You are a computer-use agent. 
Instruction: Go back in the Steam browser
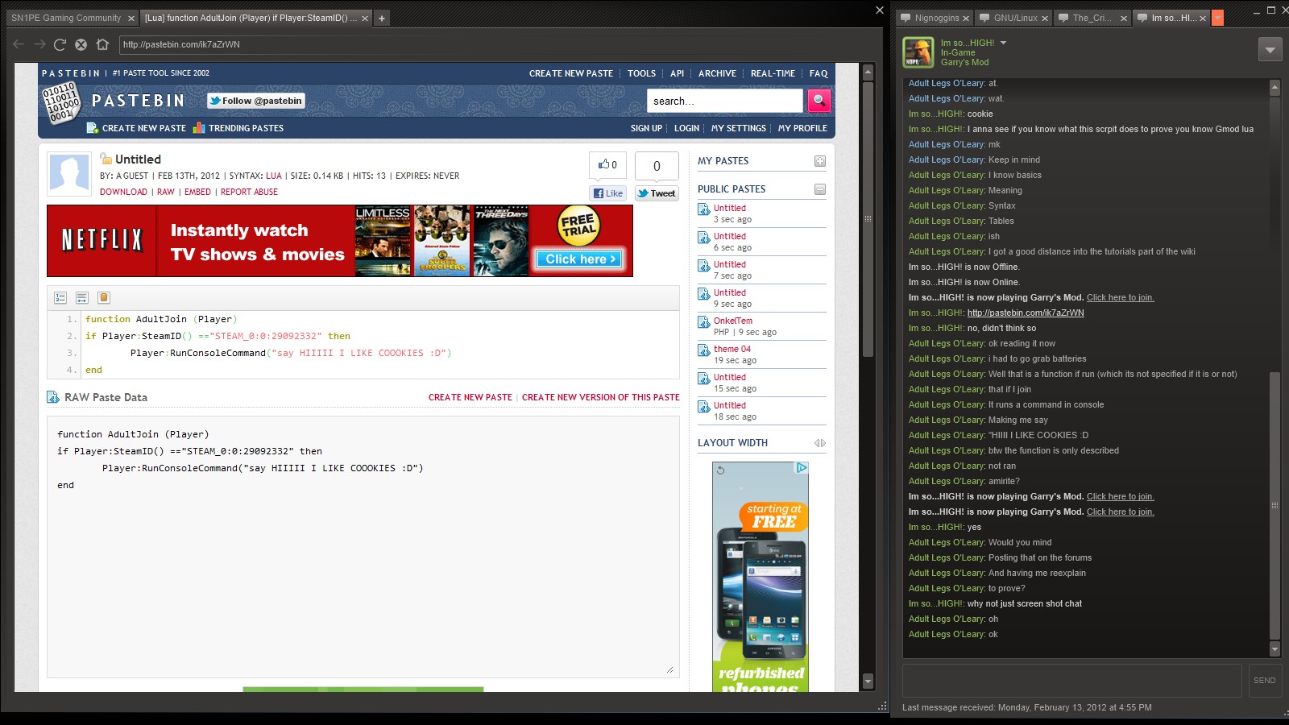[19, 44]
